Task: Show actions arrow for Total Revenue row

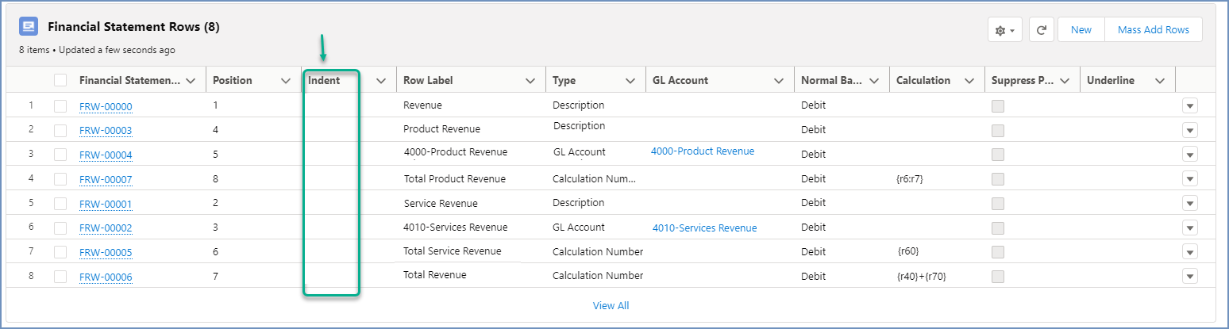Action: pyautogui.click(x=1189, y=277)
